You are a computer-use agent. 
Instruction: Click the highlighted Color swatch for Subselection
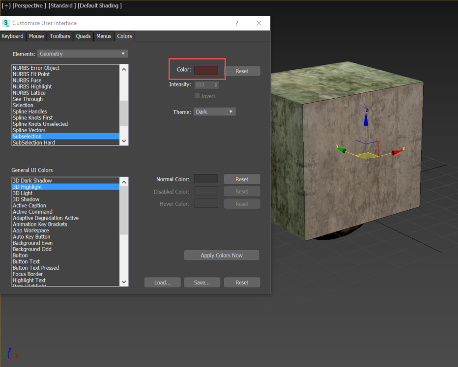(x=206, y=70)
